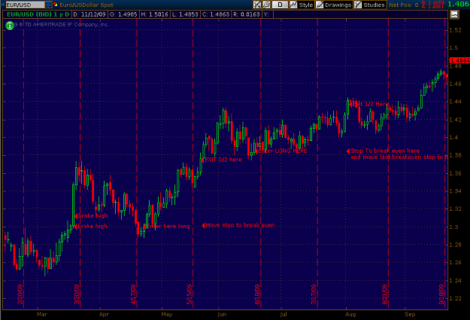Click the chart mode icon beside price axis
This screenshot has width=470, height=320.
[x=454, y=14]
